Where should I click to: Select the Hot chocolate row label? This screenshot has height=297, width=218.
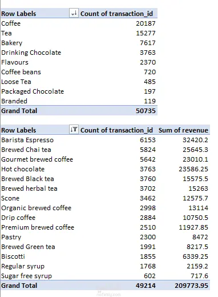(x=23, y=169)
